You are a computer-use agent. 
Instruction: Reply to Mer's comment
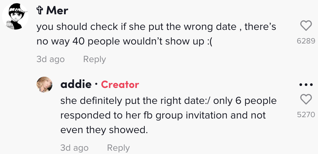(94, 59)
